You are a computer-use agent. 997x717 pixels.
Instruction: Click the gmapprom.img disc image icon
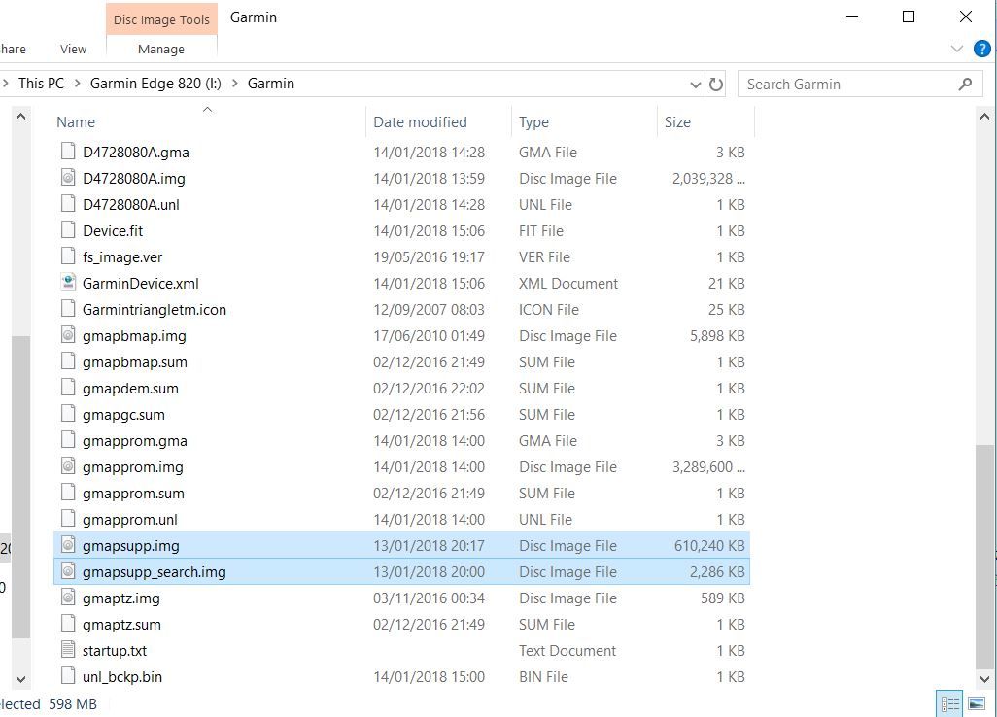point(68,466)
